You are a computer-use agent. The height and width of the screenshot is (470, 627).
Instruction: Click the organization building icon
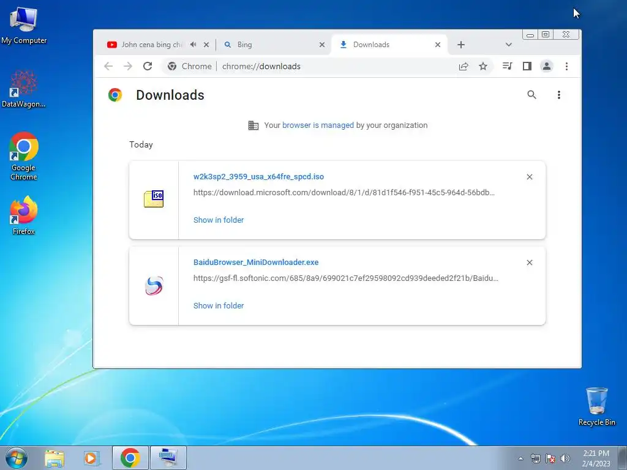[x=253, y=125]
